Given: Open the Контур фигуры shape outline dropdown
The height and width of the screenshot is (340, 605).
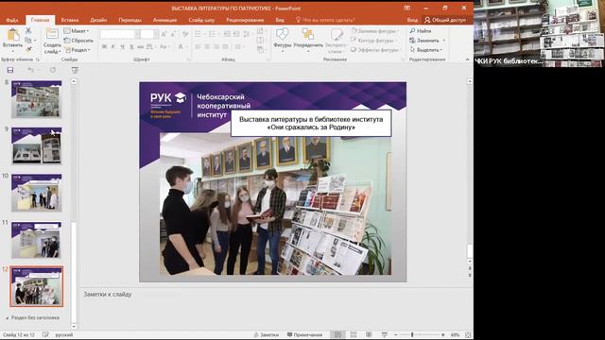Looking at the screenshot, I should pyautogui.click(x=372, y=41).
